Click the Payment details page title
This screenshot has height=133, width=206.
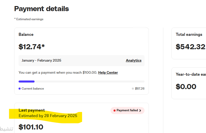pos(41,9)
